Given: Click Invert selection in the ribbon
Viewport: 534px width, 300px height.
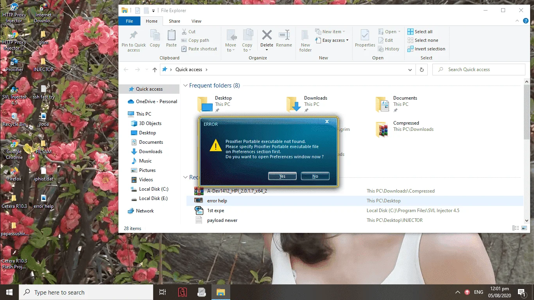Looking at the screenshot, I should [426, 49].
